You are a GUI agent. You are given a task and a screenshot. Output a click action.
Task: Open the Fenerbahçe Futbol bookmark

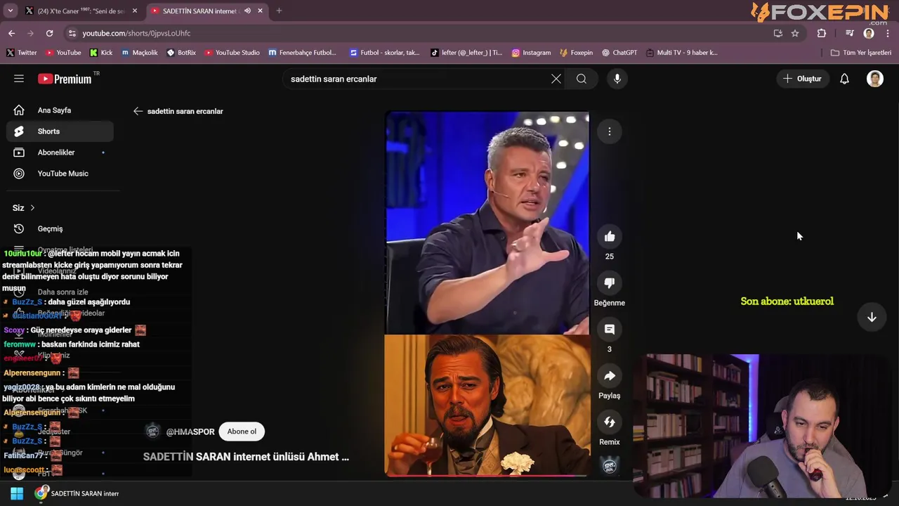pyautogui.click(x=302, y=53)
